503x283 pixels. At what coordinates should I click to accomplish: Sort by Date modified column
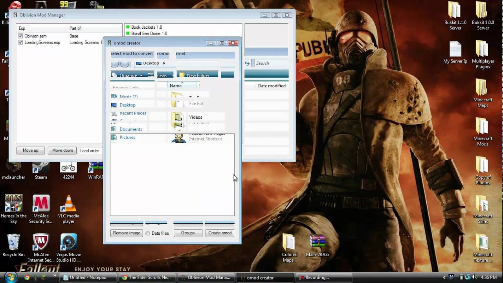pos(272,86)
